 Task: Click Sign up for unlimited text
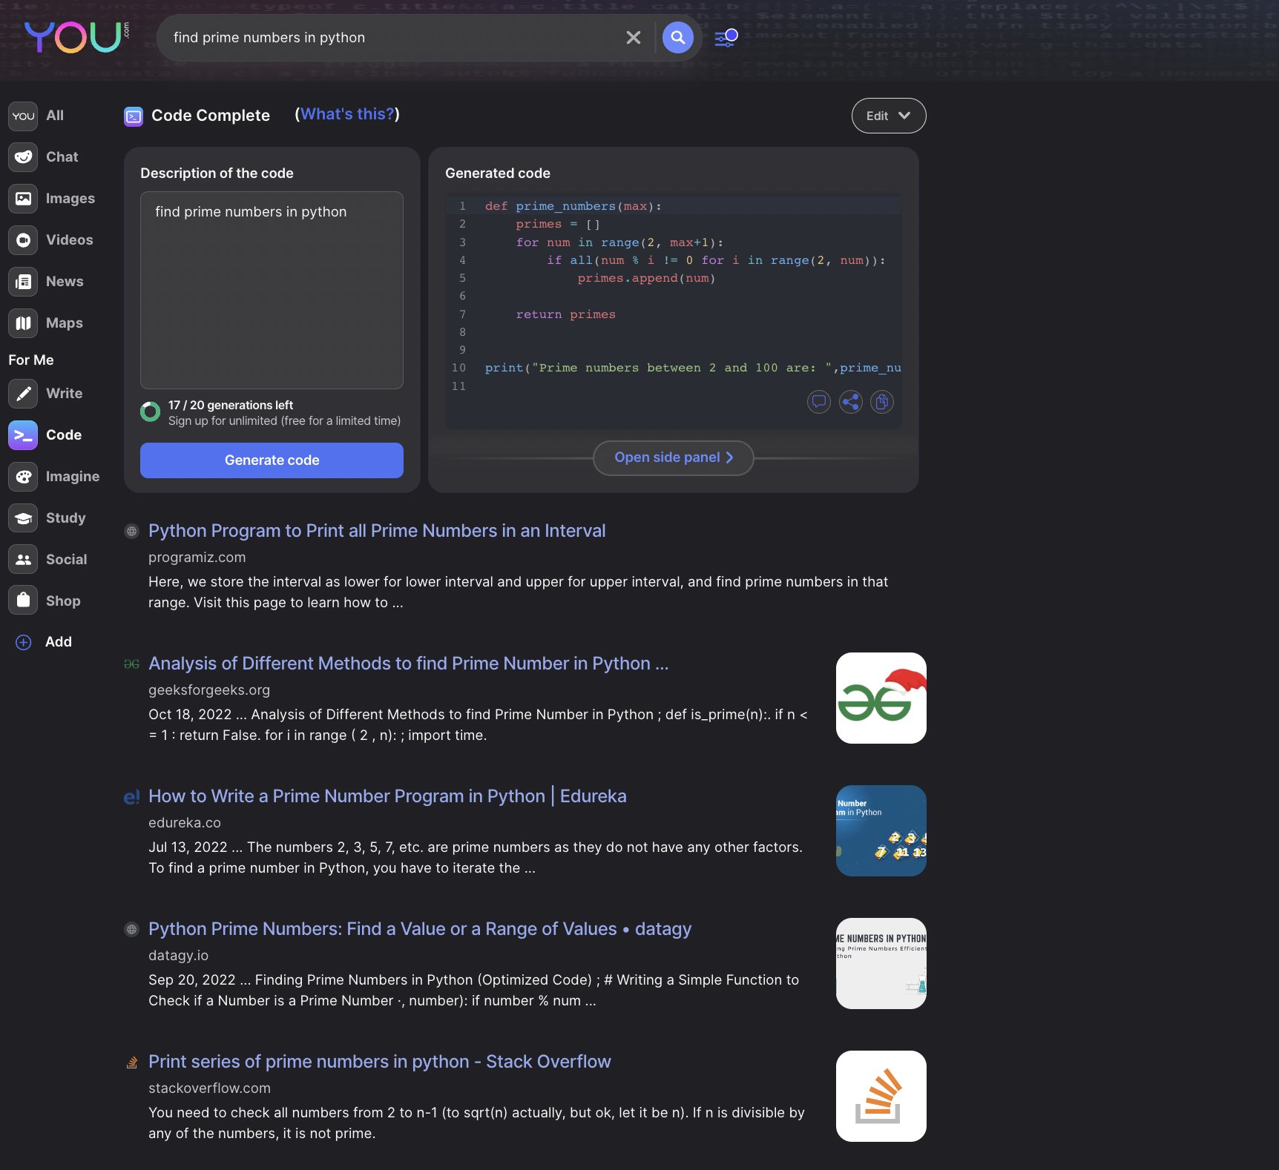[284, 421]
